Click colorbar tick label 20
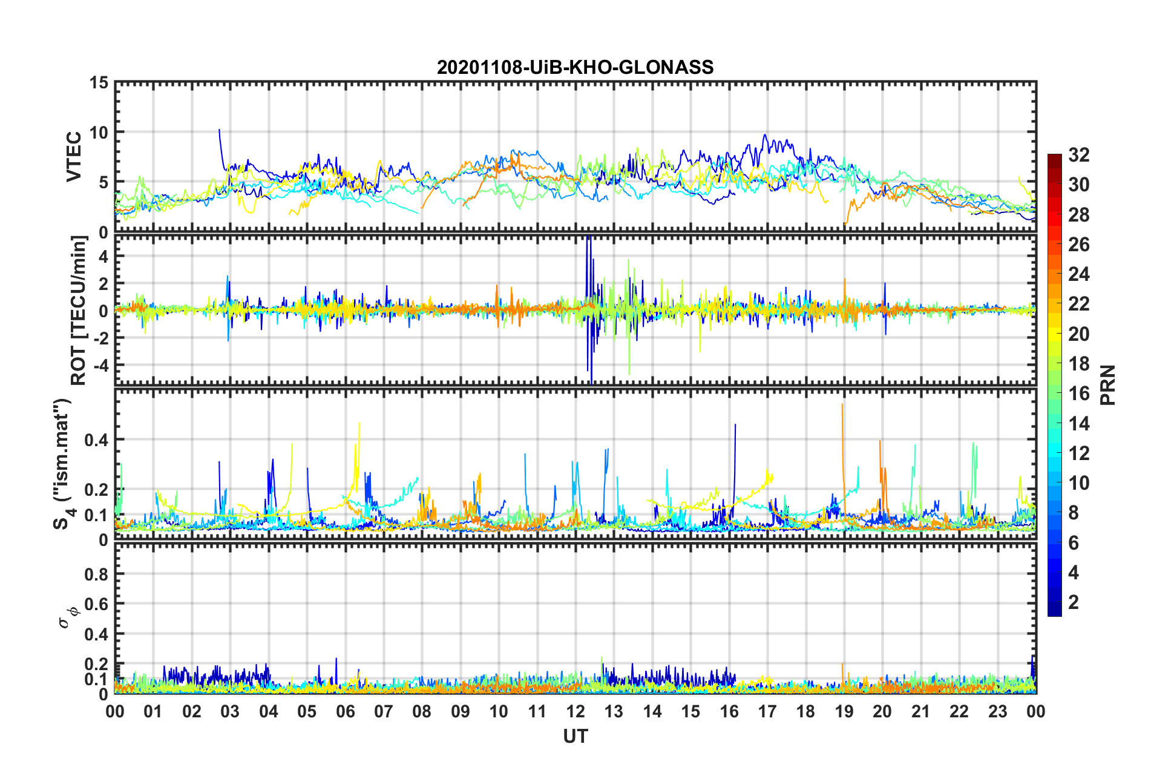Screen dimensions: 1151x770 point(1078,334)
